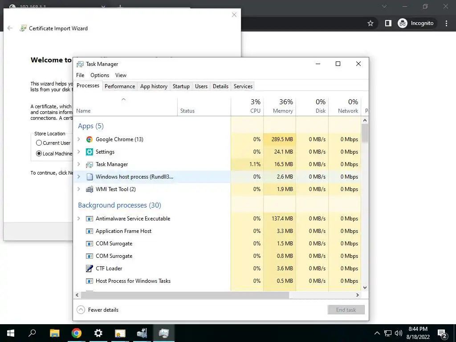
Task: Bookmark this page with Chrome star icon
Action: 370,23
